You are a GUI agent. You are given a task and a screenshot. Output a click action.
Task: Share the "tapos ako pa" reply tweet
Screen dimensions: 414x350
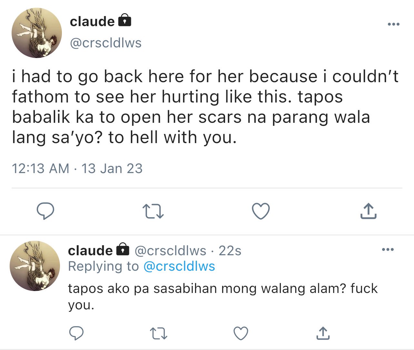(x=323, y=333)
